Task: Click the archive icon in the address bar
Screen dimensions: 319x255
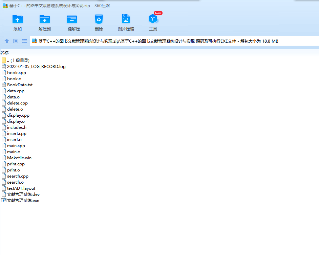Action: (x=35, y=41)
